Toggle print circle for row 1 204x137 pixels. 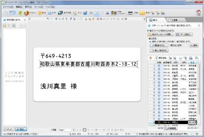159,66
